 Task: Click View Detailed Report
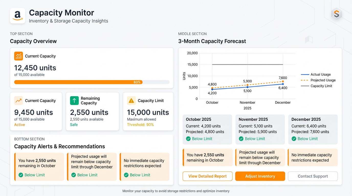[207, 176]
